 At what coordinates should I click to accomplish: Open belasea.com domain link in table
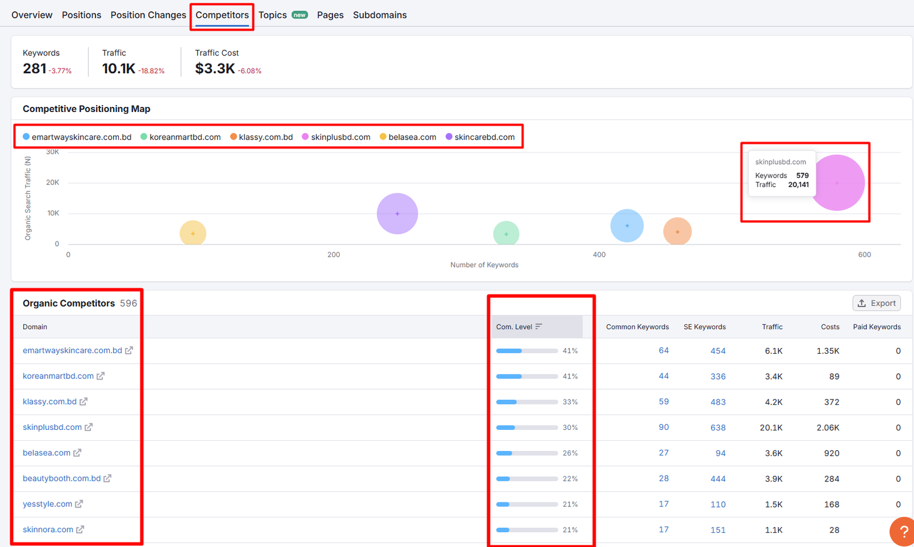(x=47, y=453)
